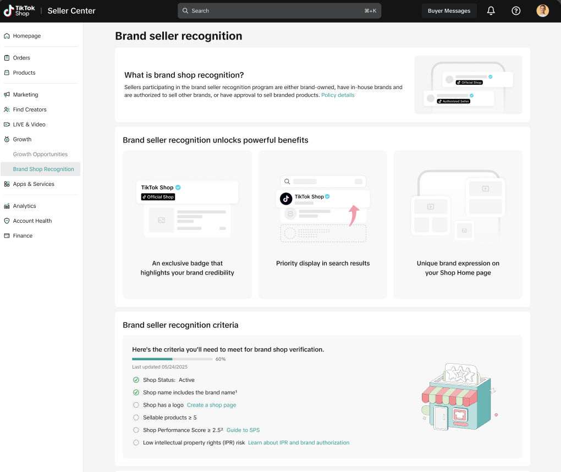This screenshot has width=561, height=472.
Task: Click the 60% criteria progress bar
Action: point(172,359)
